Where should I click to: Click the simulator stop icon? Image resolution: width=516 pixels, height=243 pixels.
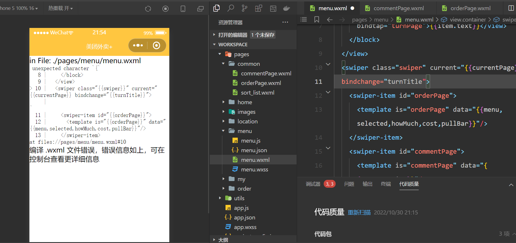(x=165, y=9)
